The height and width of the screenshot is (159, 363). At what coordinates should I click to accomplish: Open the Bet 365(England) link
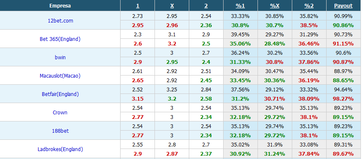60,39
